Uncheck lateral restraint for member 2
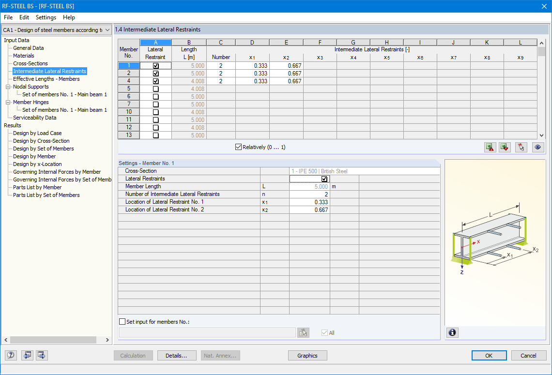 pos(155,74)
